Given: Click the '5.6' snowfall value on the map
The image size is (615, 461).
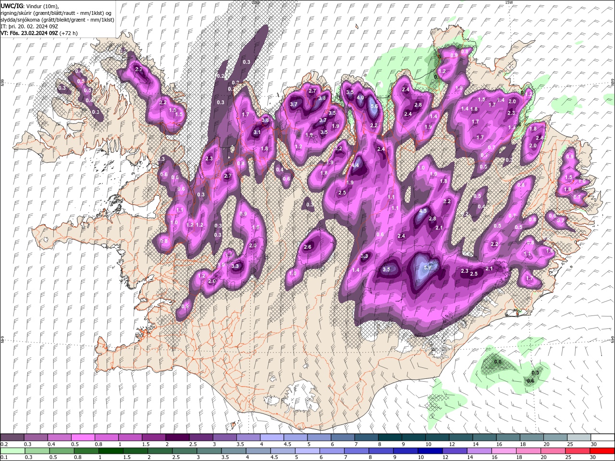Looking at the screenshot, I should tap(375, 107).
